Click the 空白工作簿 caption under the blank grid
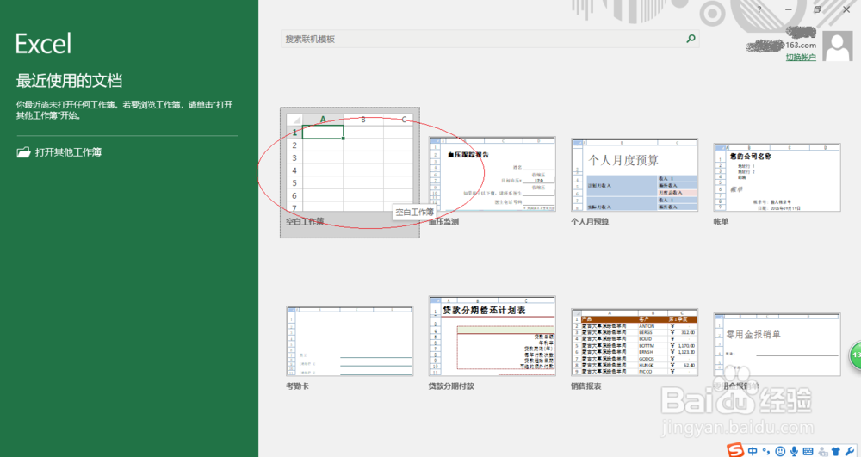Viewport: 861px width, 457px height. click(305, 222)
